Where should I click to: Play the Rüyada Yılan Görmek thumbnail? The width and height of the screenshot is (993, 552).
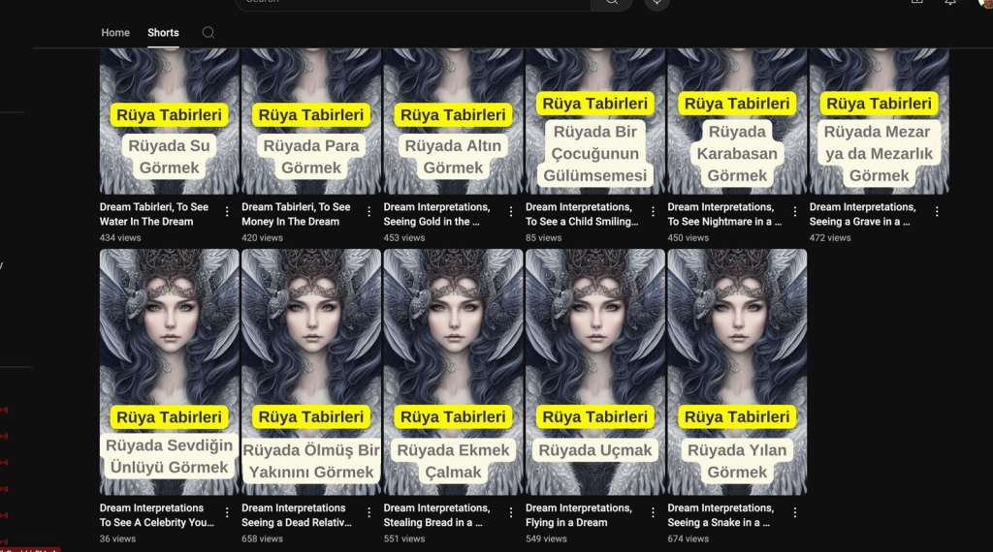[x=737, y=372]
